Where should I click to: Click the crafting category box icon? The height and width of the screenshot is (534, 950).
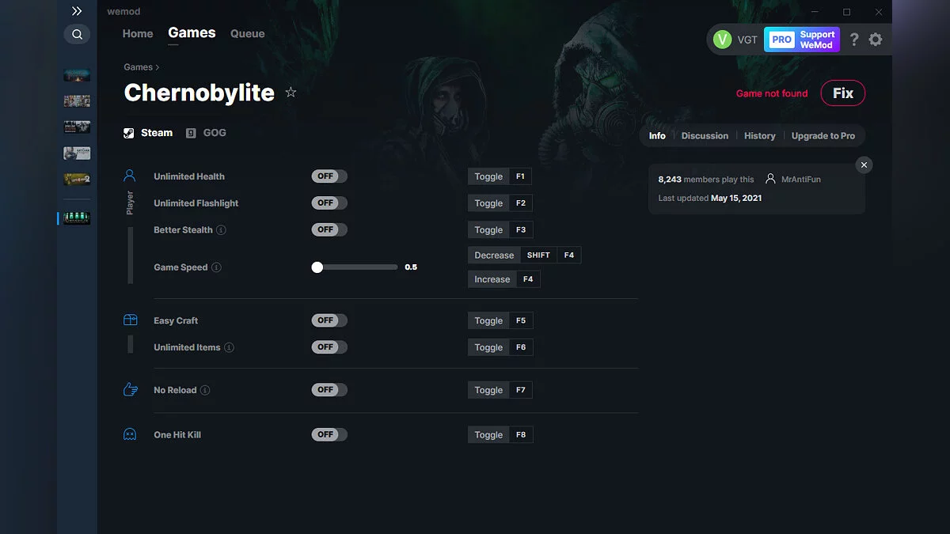pos(130,320)
